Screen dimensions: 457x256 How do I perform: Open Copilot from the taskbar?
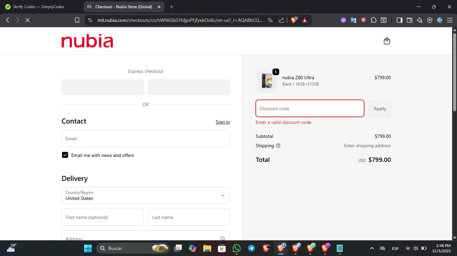(x=193, y=248)
